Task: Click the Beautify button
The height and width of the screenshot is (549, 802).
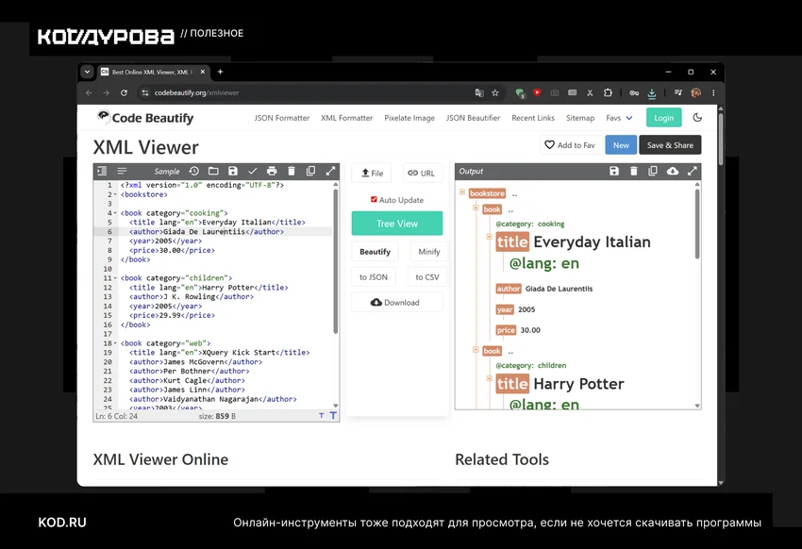Action: (375, 252)
